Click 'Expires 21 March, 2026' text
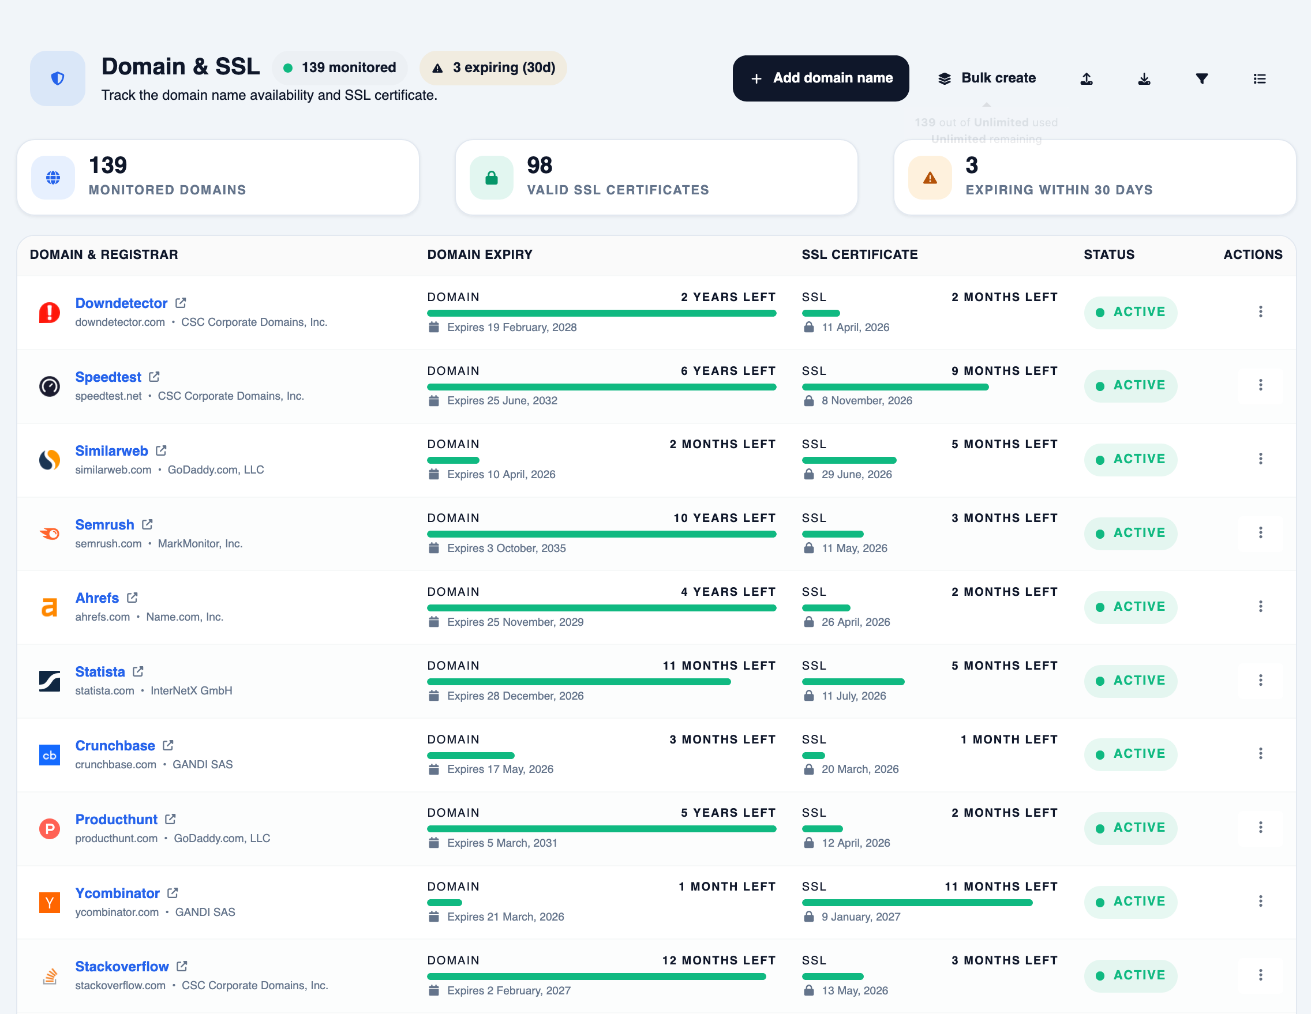This screenshot has height=1014, width=1311. [505, 917]
